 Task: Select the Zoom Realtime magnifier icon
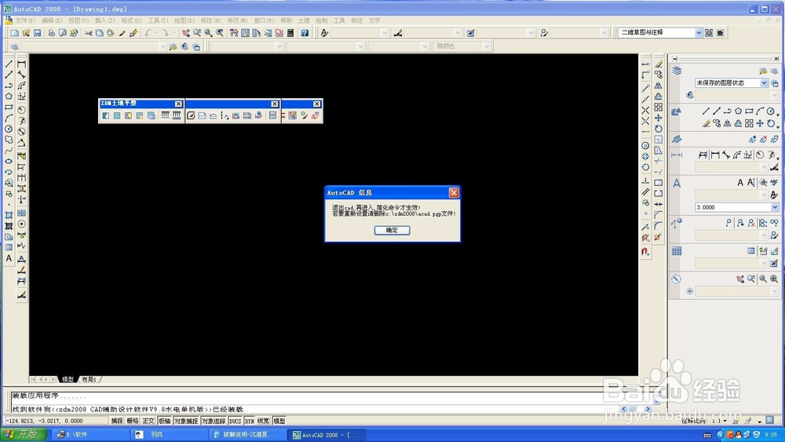pos(197,33)
